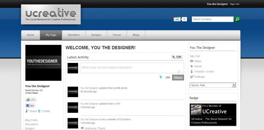Click 'You the Designer' in profile photo update

pyautogui.click(x=89, y=88)
